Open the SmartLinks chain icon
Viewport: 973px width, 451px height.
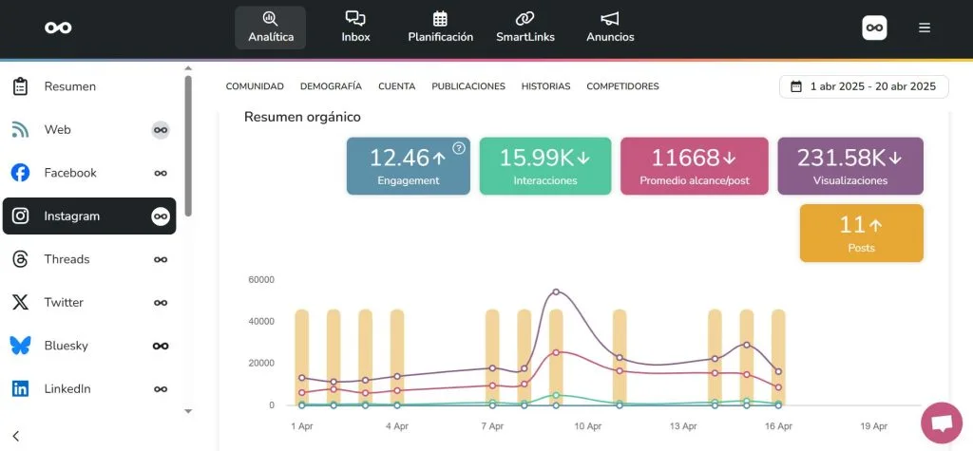pos(525,19)
